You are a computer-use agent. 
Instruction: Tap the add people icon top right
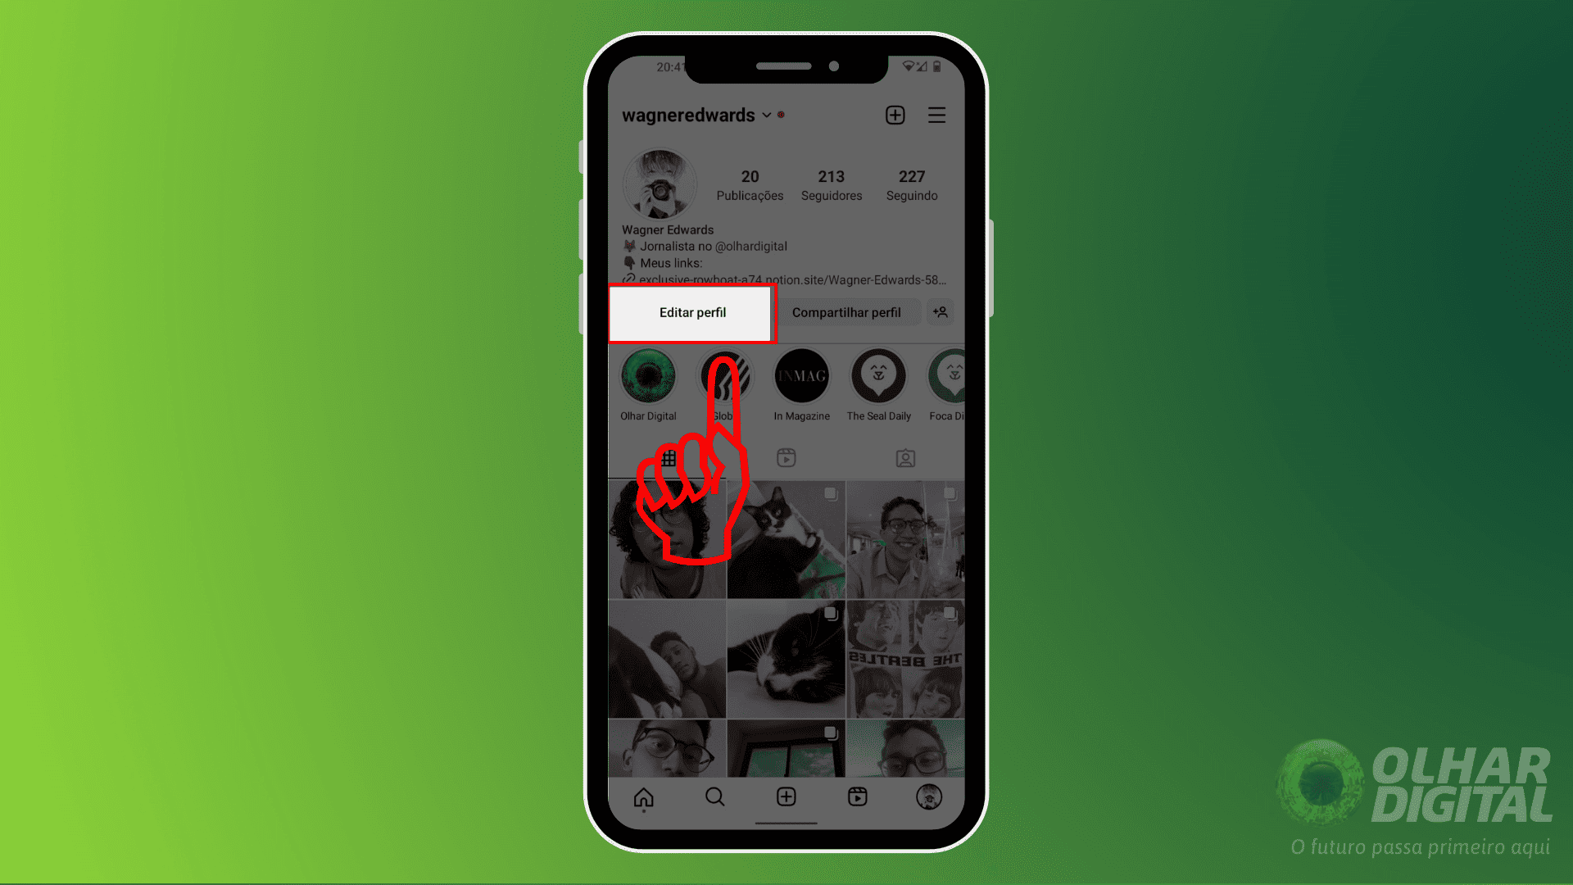[x=940, y=312]
